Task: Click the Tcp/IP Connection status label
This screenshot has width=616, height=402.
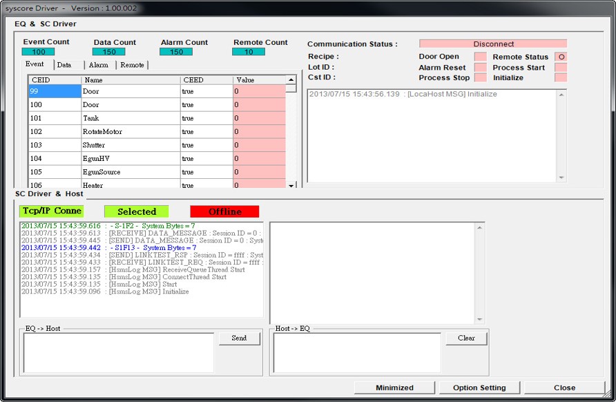Action: click(52, 211)
